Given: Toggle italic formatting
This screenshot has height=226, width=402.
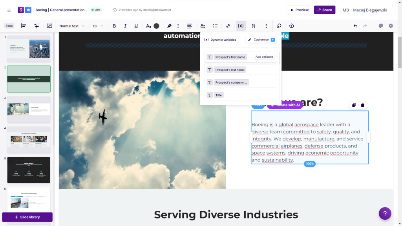Looking at the screenshot, I should (x=125, y=26).
